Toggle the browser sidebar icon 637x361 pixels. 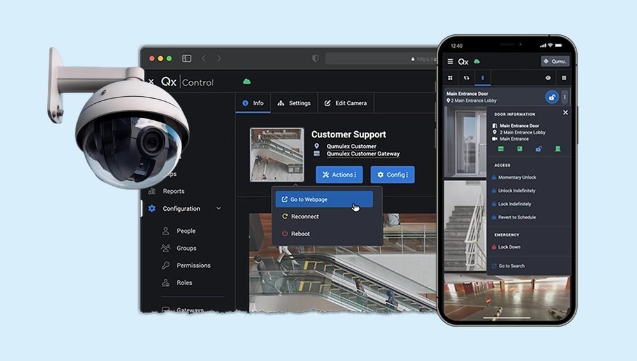click(x=187, y=59)
